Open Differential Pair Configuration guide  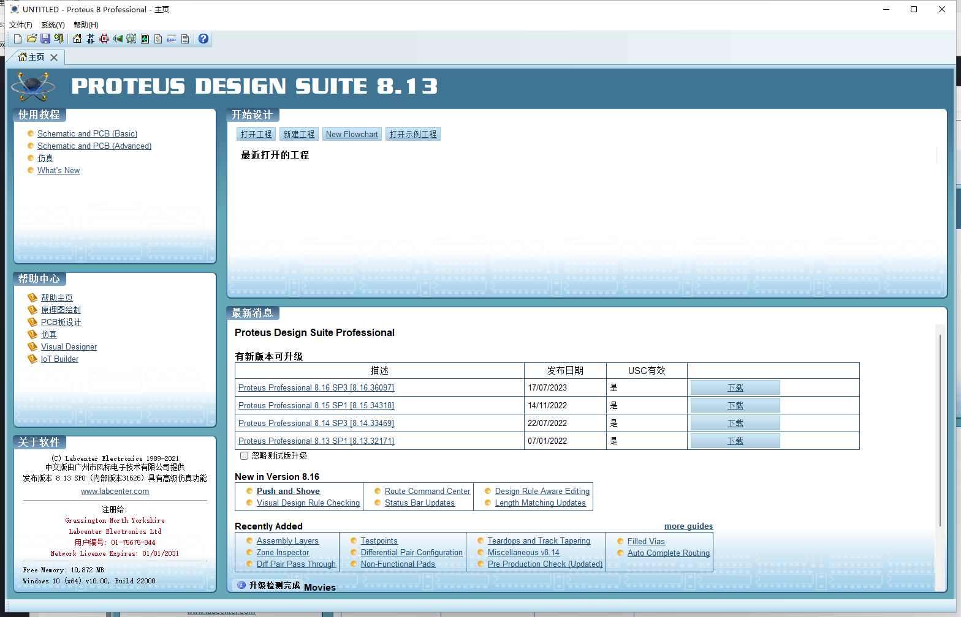(412, 552)
